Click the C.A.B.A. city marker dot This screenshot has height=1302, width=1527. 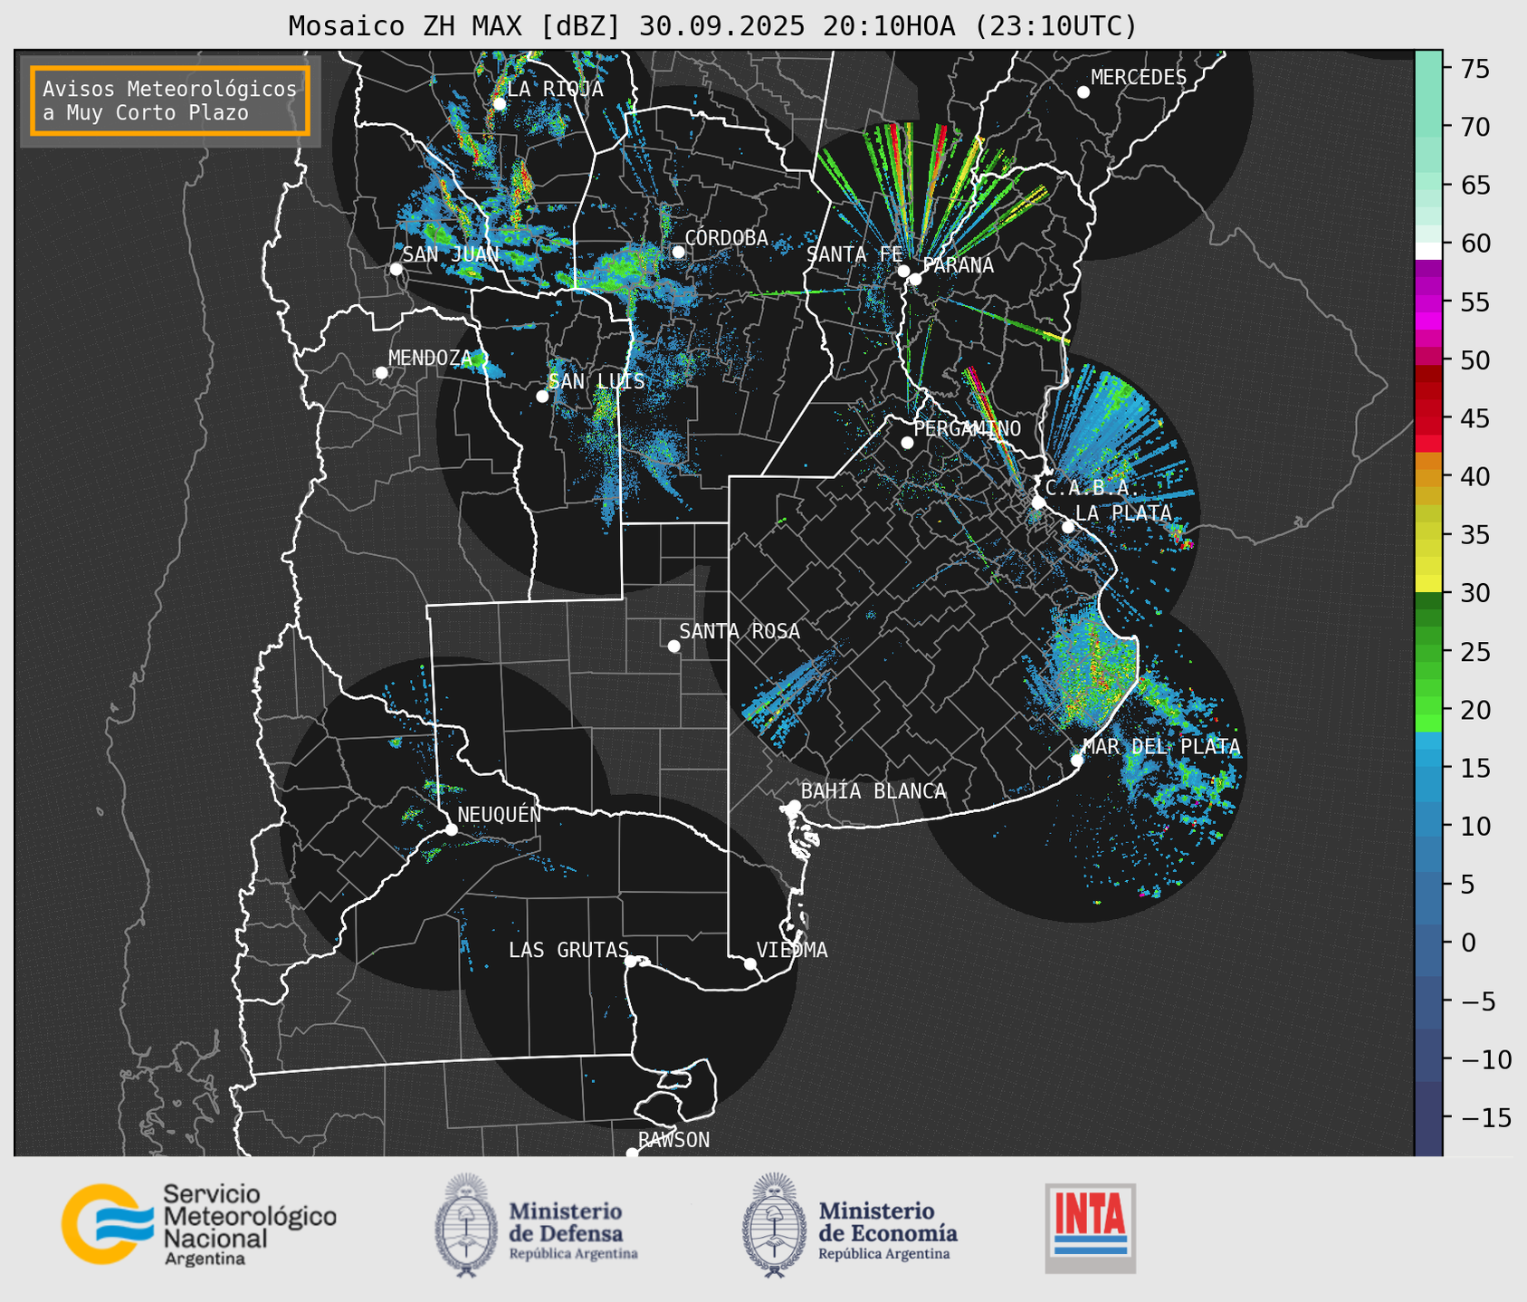coord(1038,503)
